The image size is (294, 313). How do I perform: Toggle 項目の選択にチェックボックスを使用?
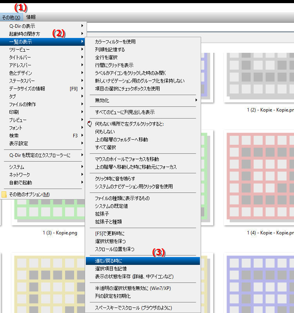pos(143,88)
